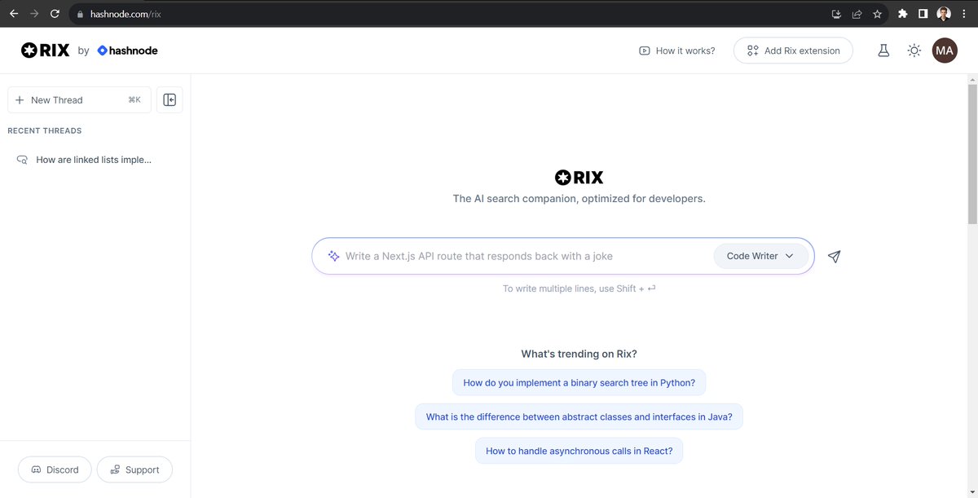Click the sparkle icon inside the prompt box
This screenshot has width=978, height=498.
(333, 255)
